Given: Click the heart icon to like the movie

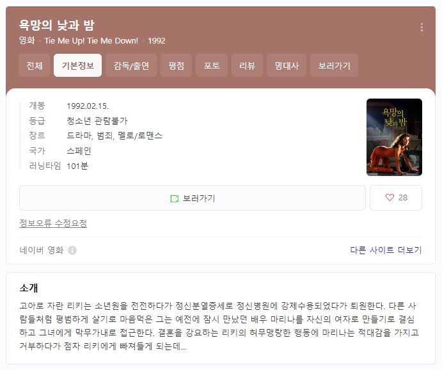Looking at the screenshot, I should point(390,197).
